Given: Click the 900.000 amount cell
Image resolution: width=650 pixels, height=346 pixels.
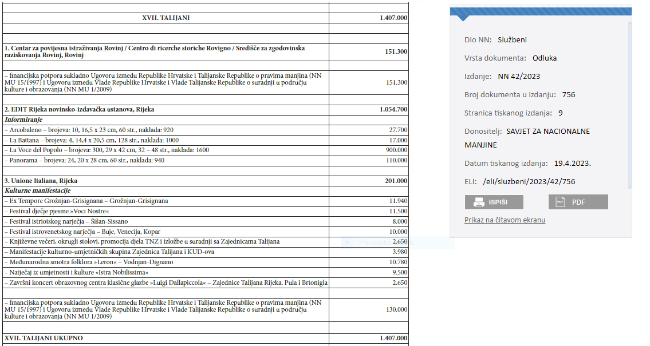Looking at the screenshot, I should (x=395, y=150).
